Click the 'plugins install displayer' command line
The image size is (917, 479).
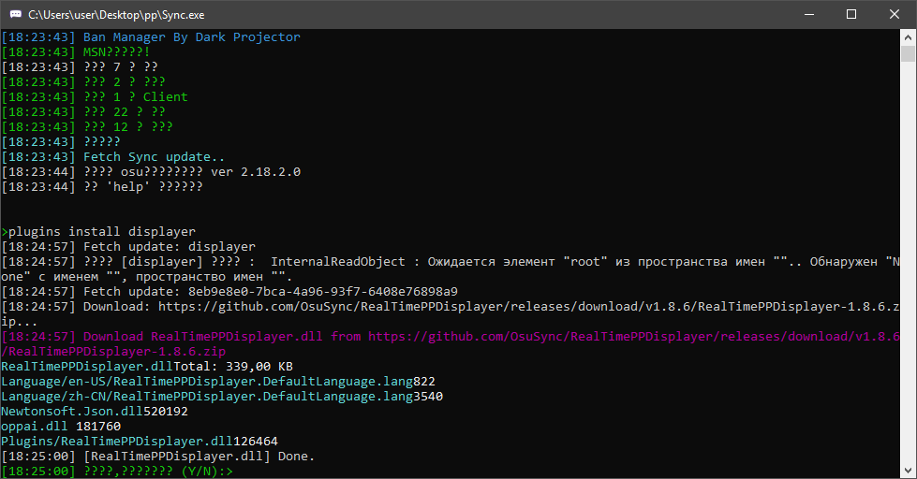(98, 232)
